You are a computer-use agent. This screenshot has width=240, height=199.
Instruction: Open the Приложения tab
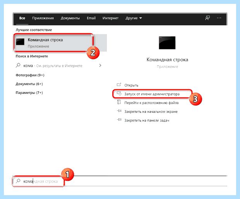tap(43, 18)
